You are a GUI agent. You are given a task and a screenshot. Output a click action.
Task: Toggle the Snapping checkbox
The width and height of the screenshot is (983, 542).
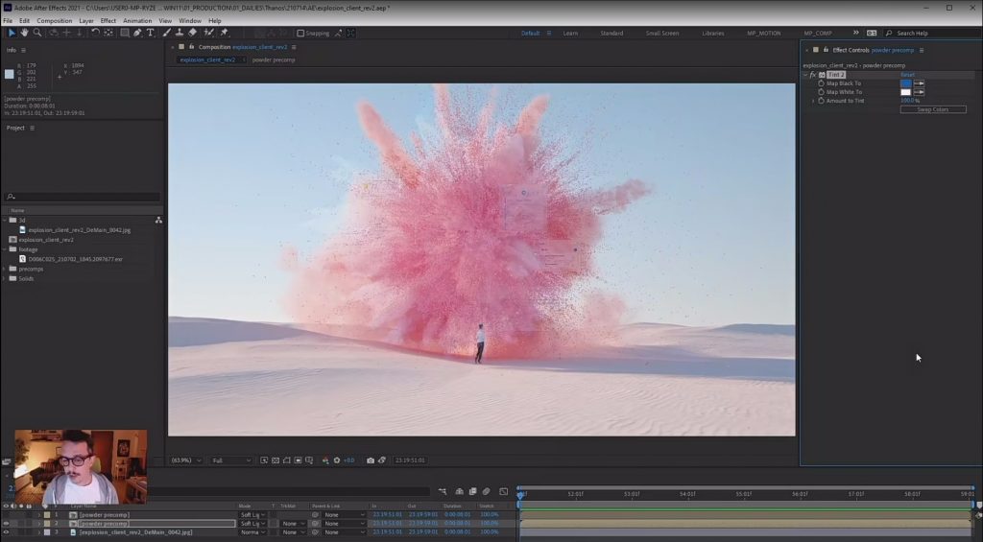[x=300, y=34]
